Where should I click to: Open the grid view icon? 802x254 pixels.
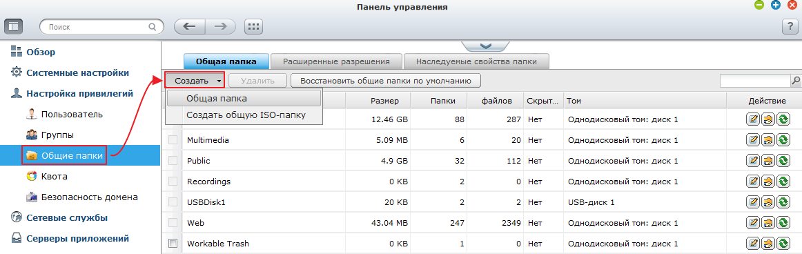(253, 27)
